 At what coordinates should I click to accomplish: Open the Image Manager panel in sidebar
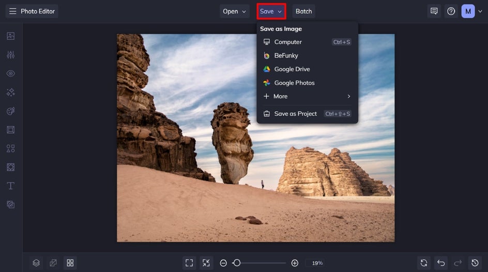10,36
